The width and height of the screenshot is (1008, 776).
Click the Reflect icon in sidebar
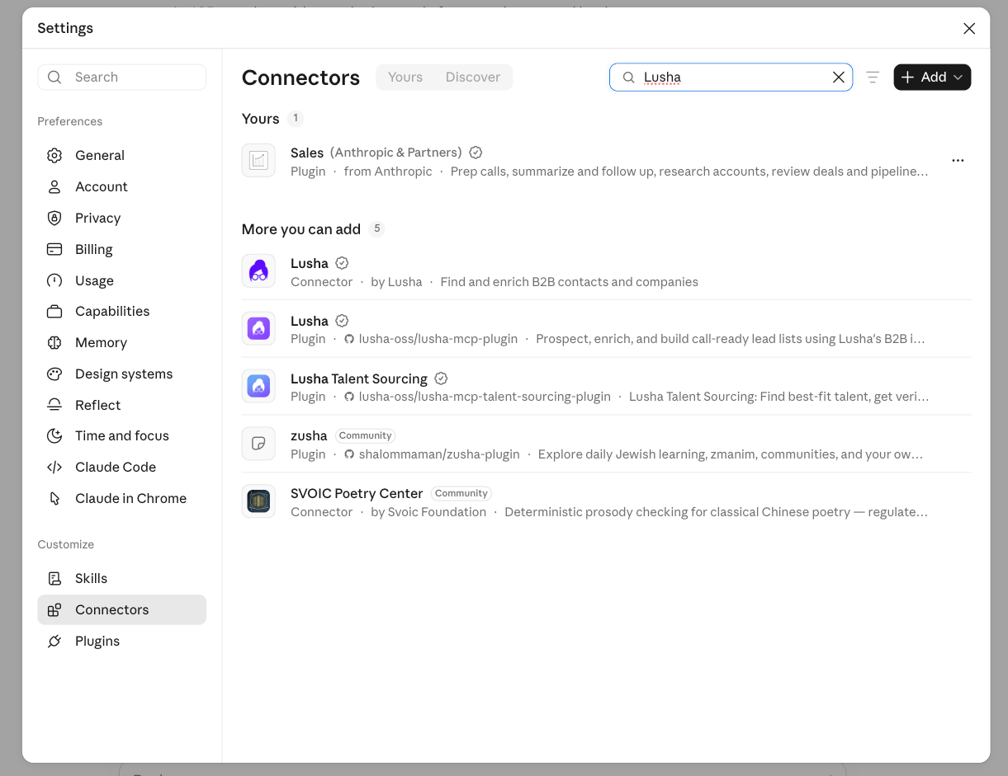tap(54, 405)
